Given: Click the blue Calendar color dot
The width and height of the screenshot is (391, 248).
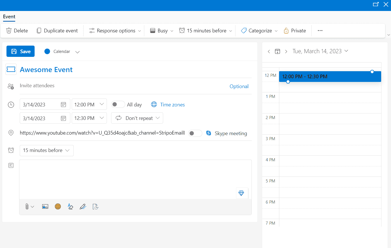Looking at the screenshot, I should click(47, 51).
